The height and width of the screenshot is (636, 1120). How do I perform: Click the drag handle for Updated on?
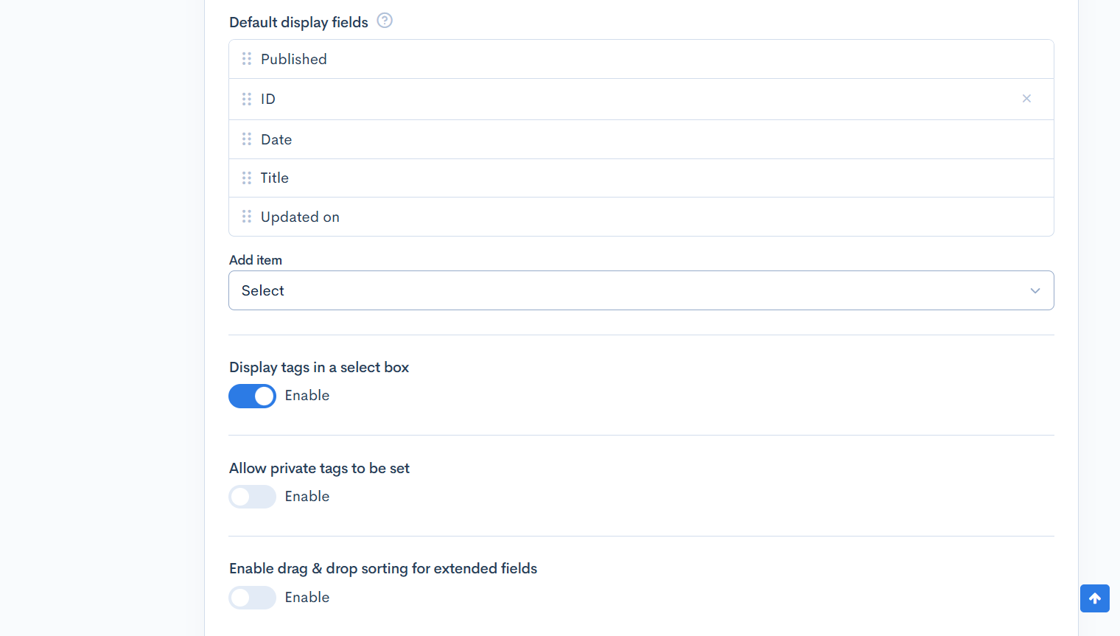247,217
